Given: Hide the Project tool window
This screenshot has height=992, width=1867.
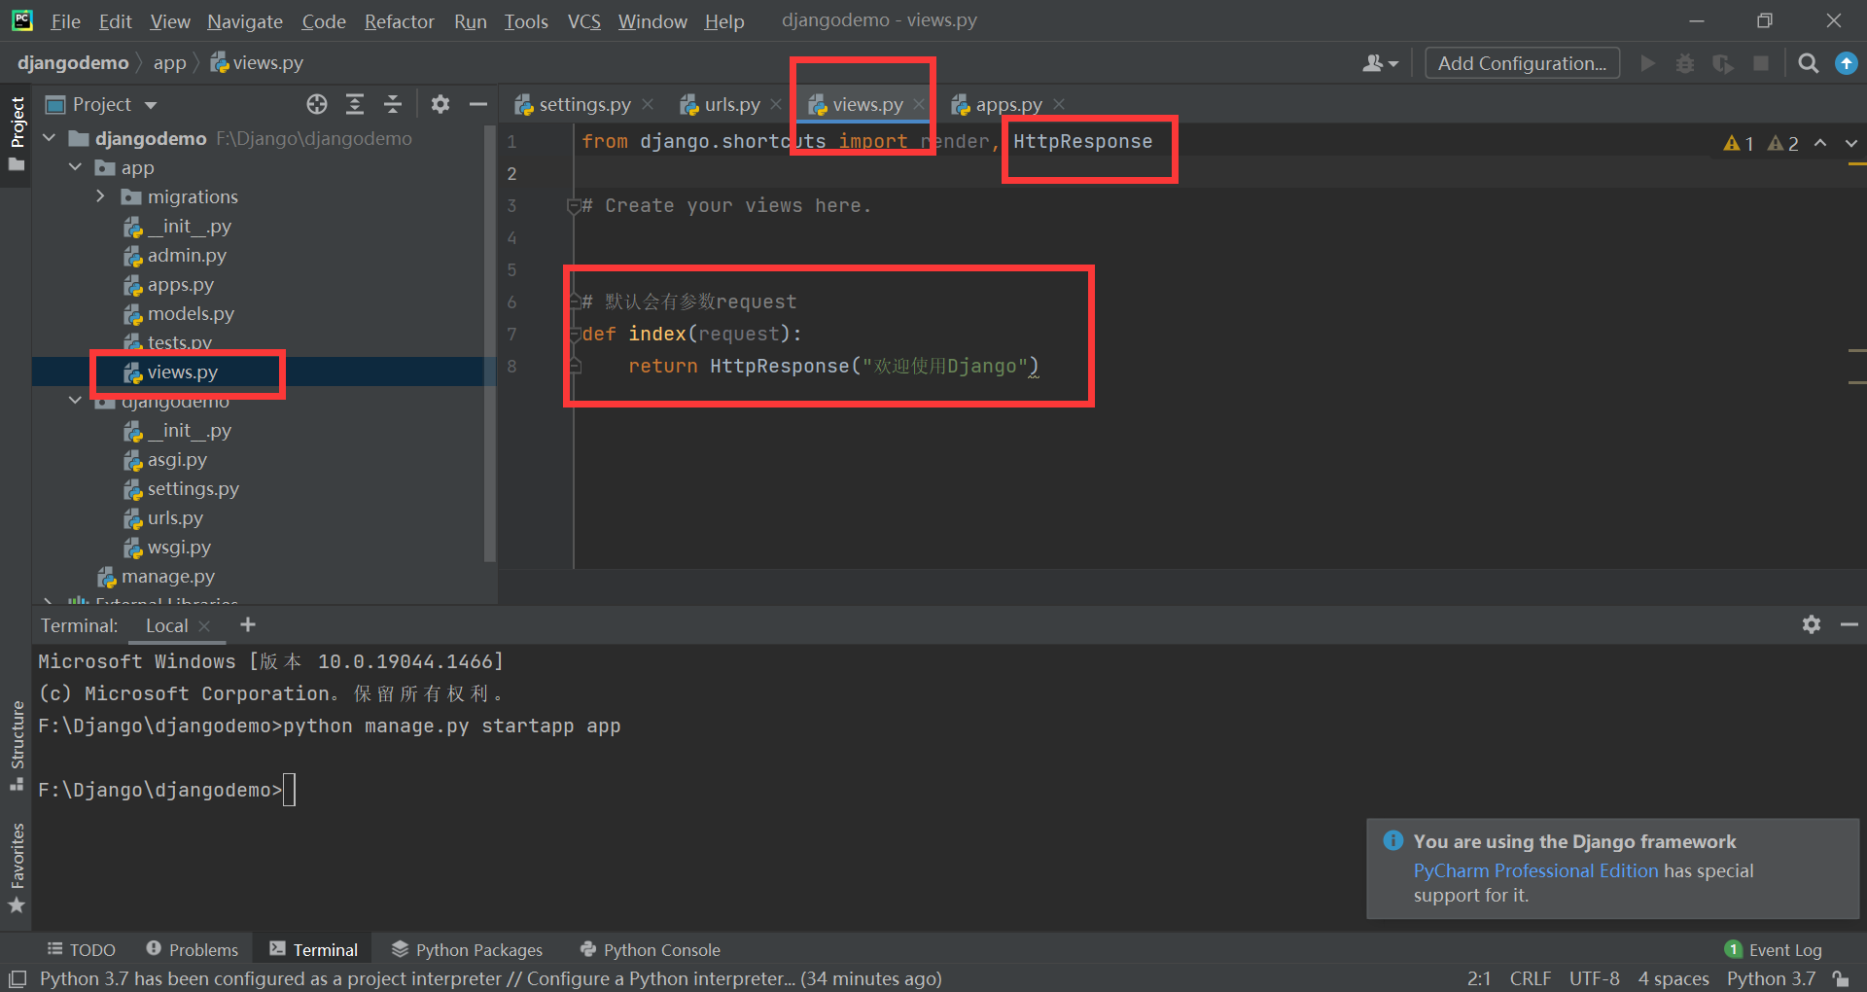Looking at the screenshot, I should pos(477,104).
